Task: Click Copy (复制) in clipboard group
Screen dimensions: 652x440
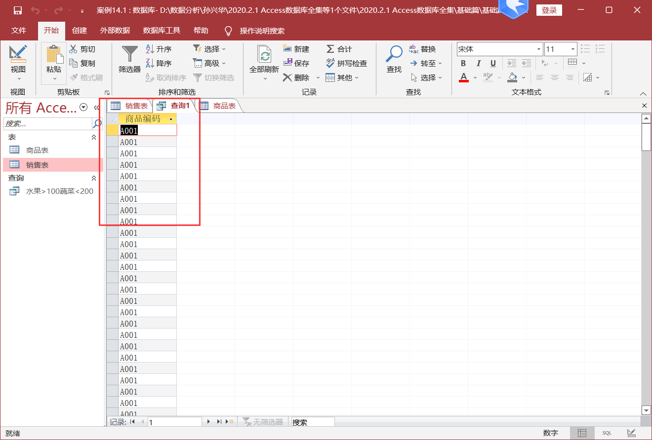Action: pos(82,63)
